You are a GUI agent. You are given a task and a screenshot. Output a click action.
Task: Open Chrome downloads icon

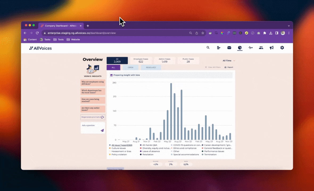click(271, 33)
